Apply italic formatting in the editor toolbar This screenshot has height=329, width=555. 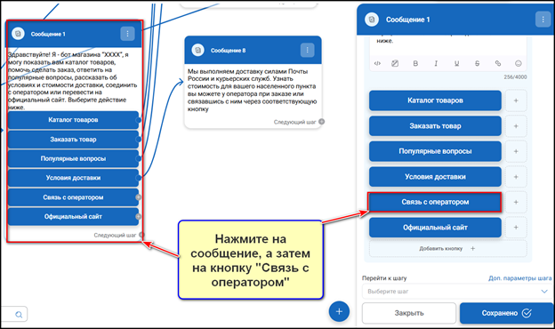click(436, 63)
